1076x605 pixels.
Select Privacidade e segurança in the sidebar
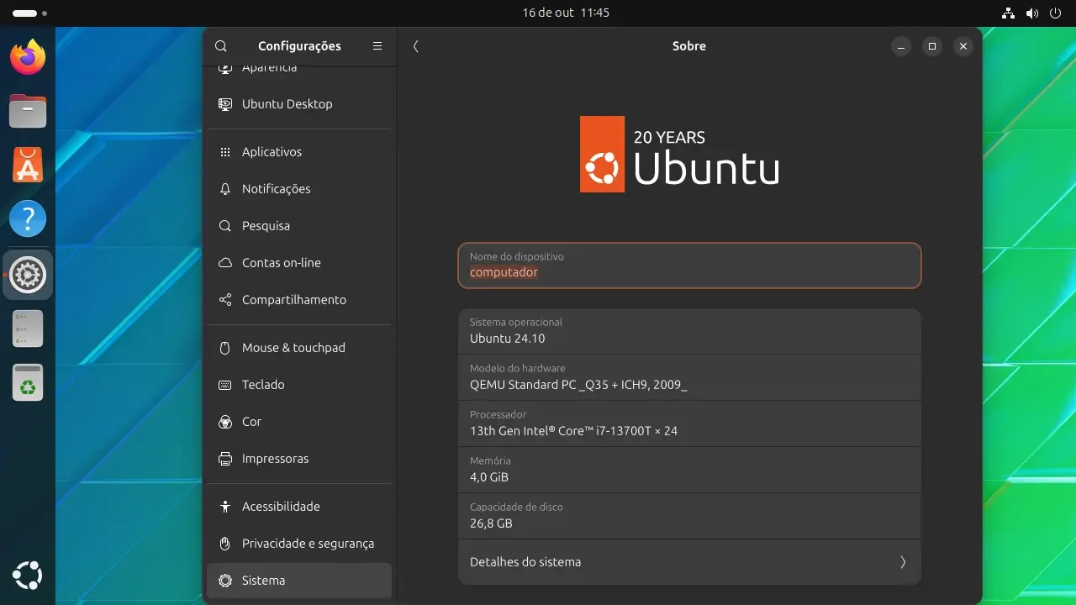[299, 544]
